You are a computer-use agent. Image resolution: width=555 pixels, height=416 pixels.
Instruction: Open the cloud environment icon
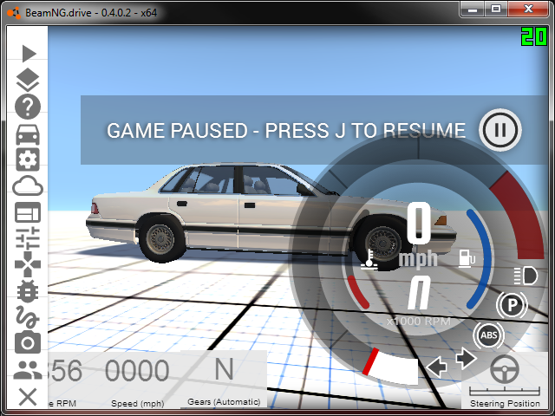tap(28, 185)
